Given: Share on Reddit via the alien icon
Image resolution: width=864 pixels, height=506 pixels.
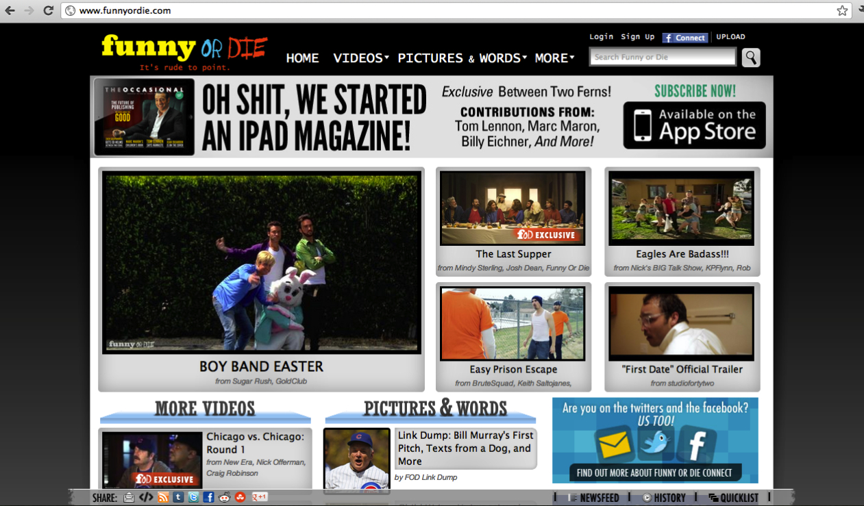Looking at the screenshot, I should 225,498.
